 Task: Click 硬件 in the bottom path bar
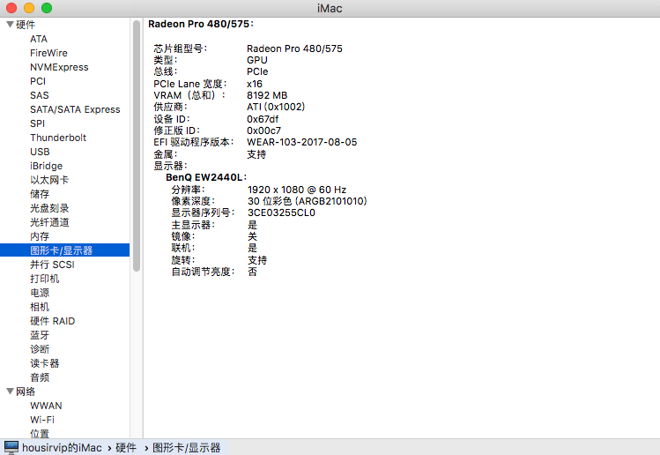[x=126, y=447]
